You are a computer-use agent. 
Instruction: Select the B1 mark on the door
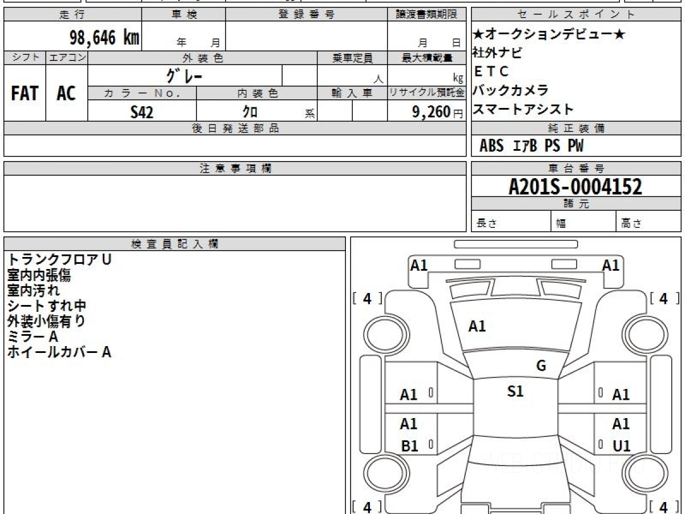[409, 447]
